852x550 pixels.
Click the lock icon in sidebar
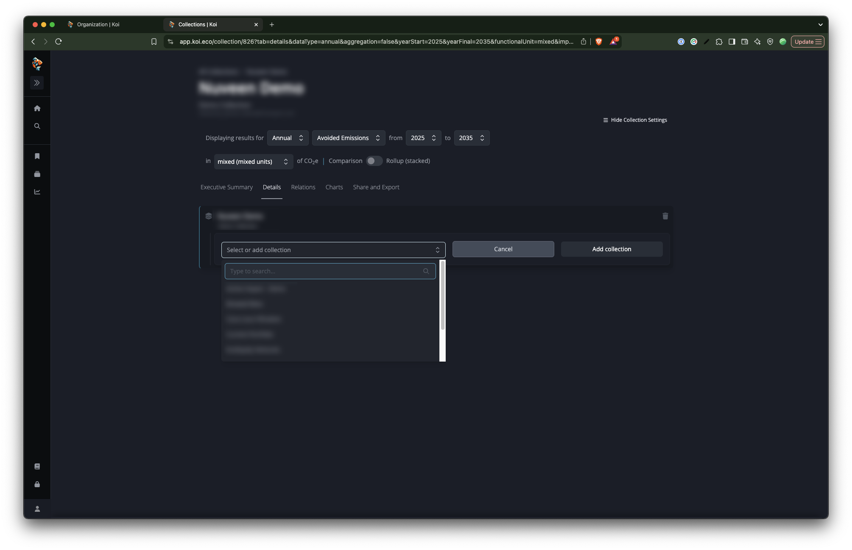click(x=37, y=484)
